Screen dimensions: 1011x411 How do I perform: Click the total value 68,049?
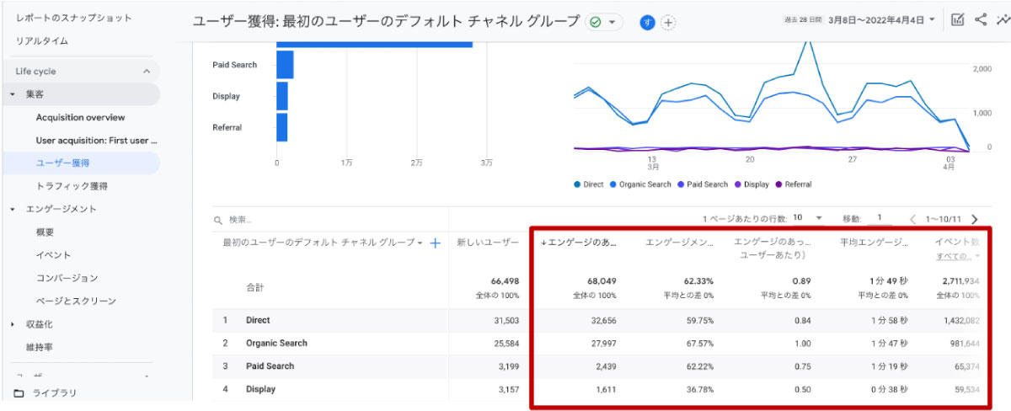pos(602,281)
